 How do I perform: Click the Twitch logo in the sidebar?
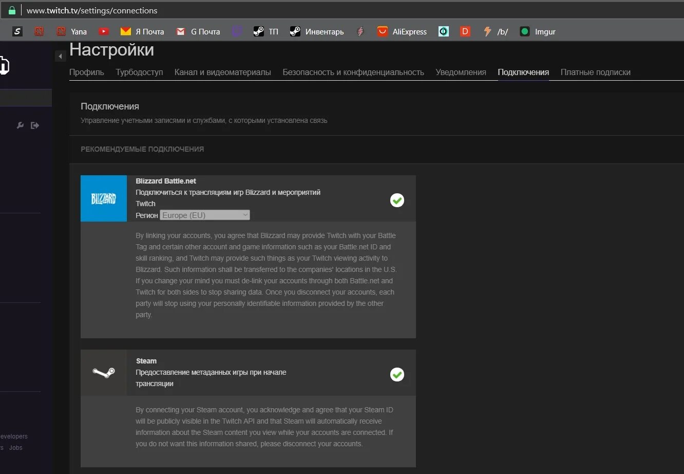tap(4, 65)
